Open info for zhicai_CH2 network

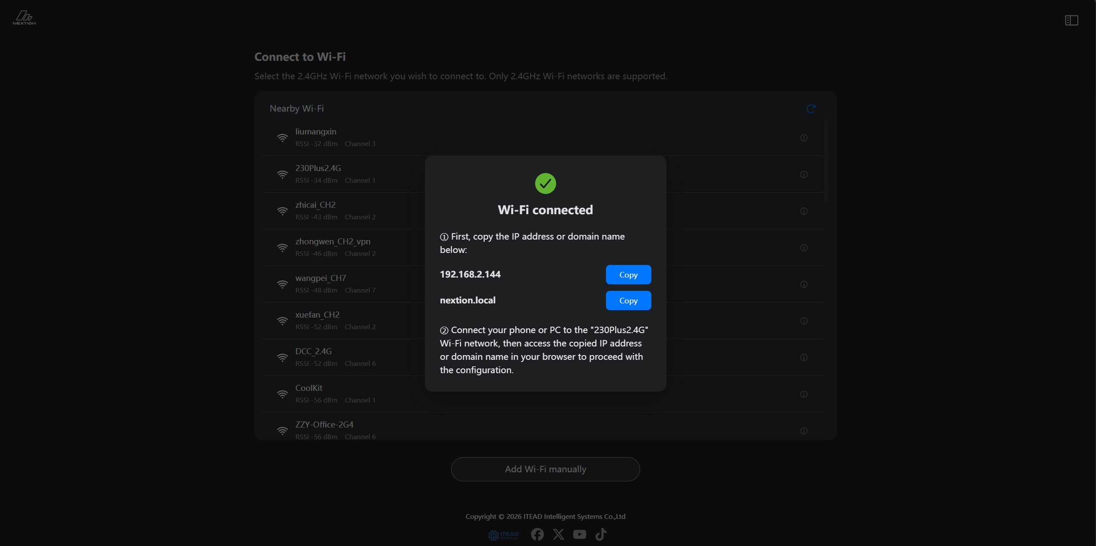804,211
